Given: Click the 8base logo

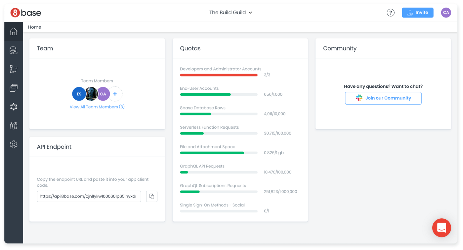Looking at the screenshot, I should coord(26,13).
